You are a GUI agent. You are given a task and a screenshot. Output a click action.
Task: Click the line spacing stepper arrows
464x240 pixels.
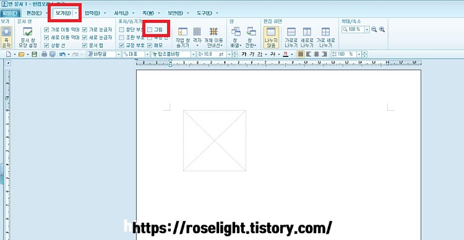click(x=365, y=54)
